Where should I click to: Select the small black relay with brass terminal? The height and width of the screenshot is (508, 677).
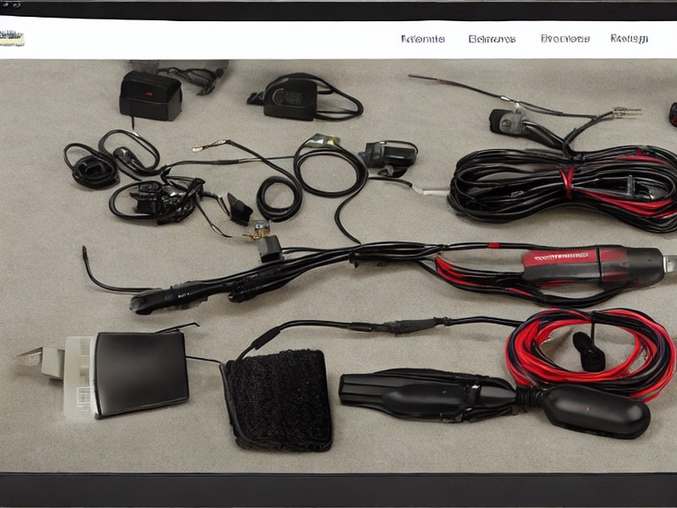268,247
